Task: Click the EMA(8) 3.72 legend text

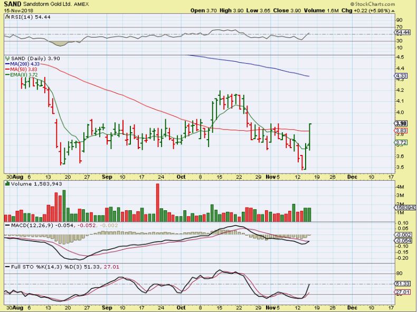Action: 24,75
